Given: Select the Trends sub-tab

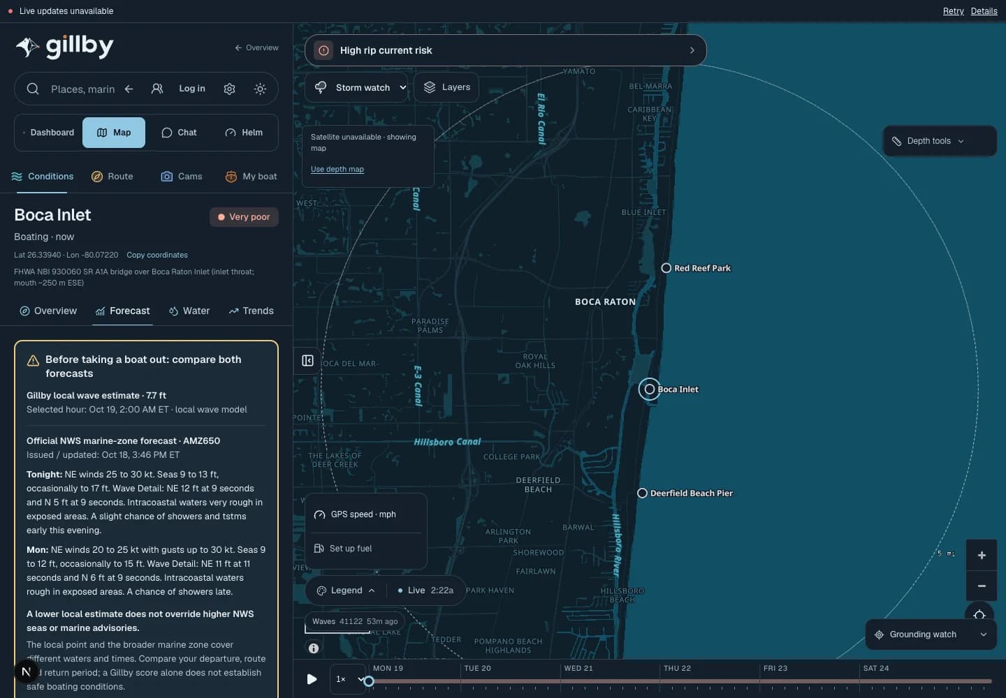Looking at the screenshot, I should click(251, 311).
